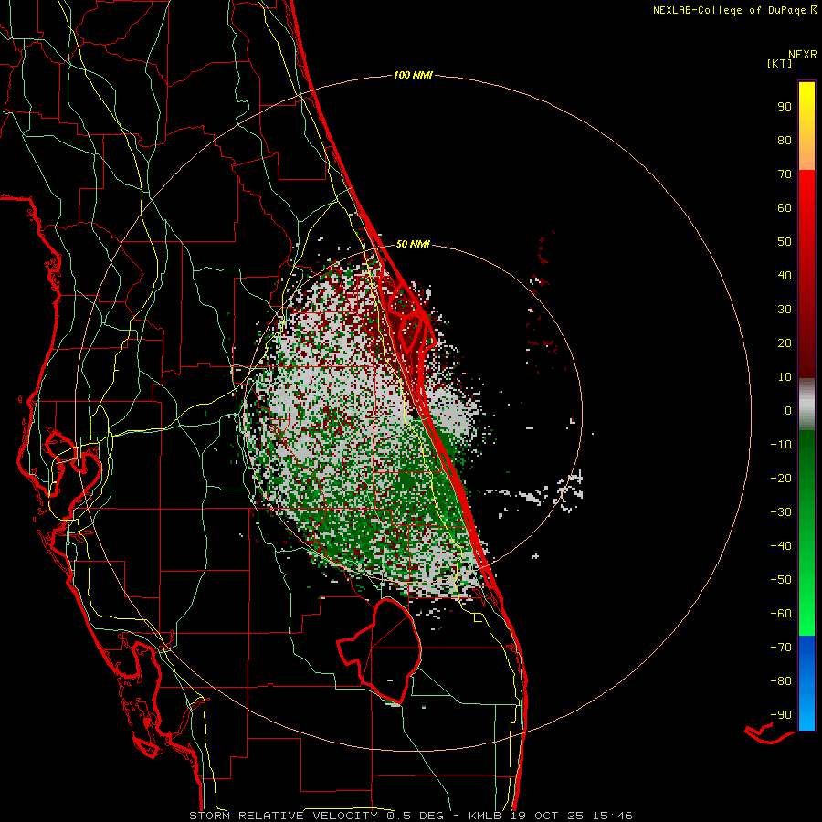
Task: Click the NEXLAB-College of DuPage credit text
Action: pyautogui.click(x=729, y=10)
